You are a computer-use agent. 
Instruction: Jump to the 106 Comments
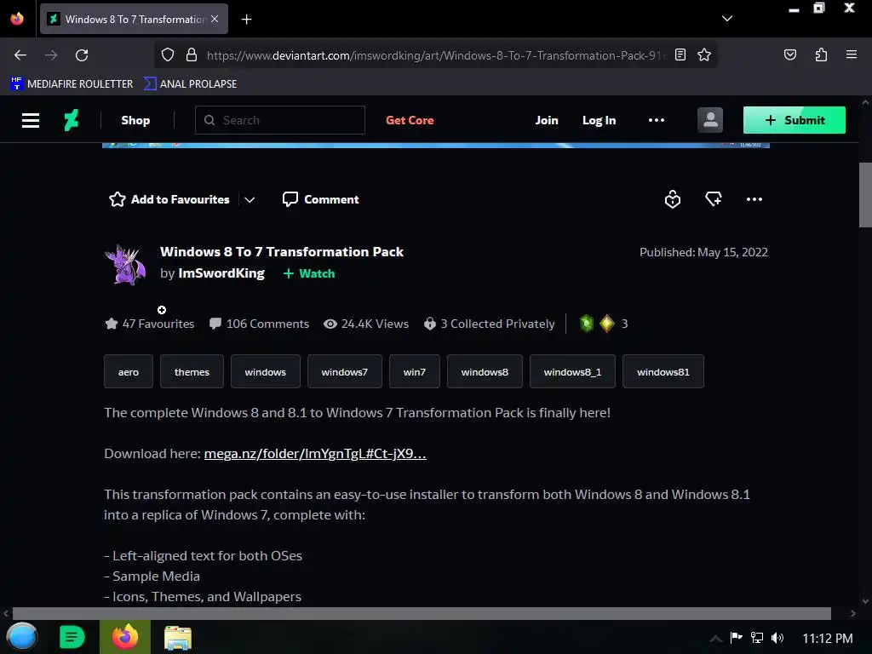tap(259, 324)
